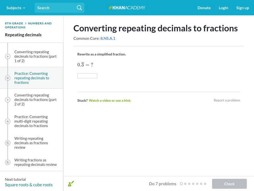Click the Khan Academy leaf logo
The image size is (254, 191).
click(110, 8)
